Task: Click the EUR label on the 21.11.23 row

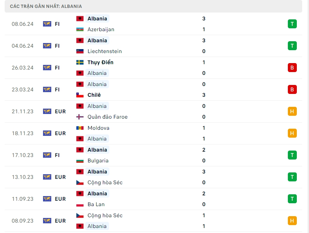Action: (60, 111)
